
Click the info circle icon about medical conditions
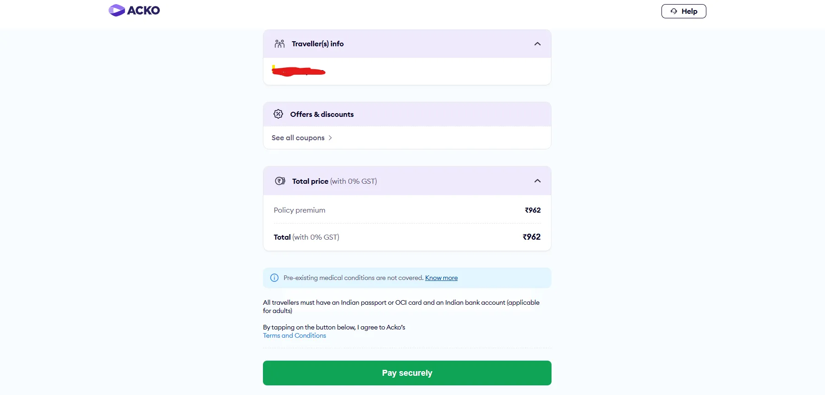(x=274, y=278)
